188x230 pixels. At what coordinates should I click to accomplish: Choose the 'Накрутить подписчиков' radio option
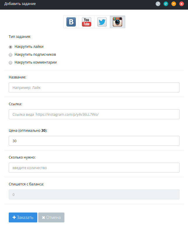(x=10, y=55)
